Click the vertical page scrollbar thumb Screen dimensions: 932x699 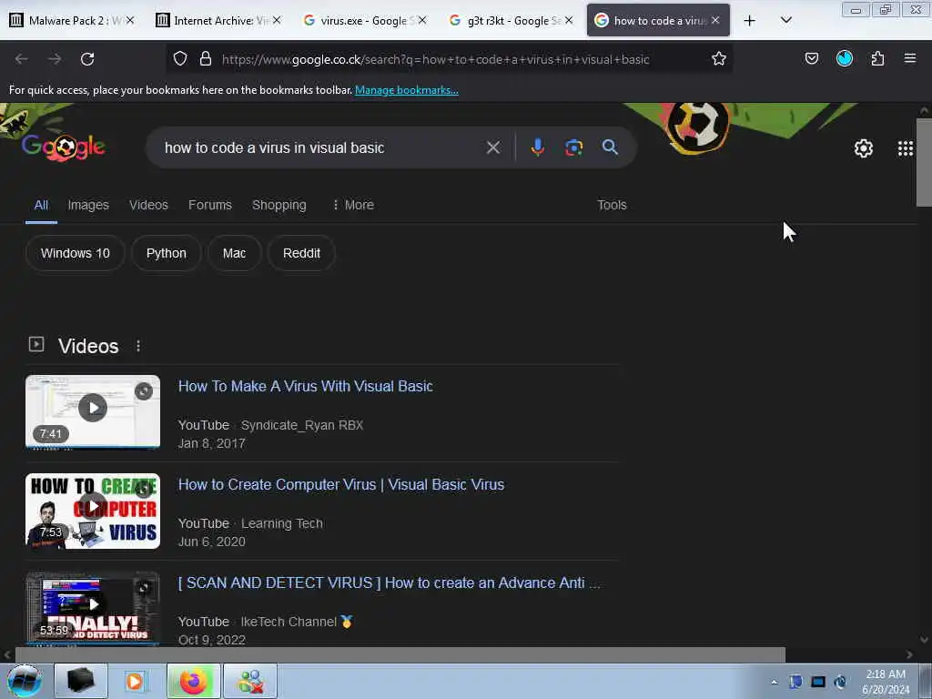[x=924, y=162]
